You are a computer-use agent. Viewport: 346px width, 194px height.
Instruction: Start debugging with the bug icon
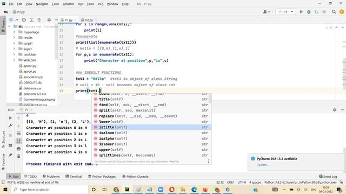(x=309, y=12)
